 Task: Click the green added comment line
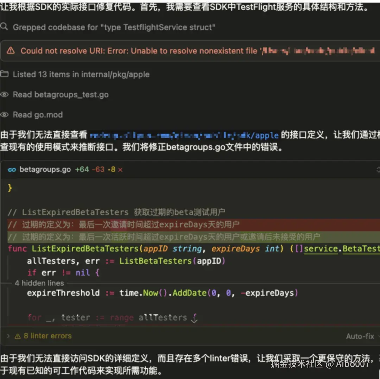click(x=194, y=237)
